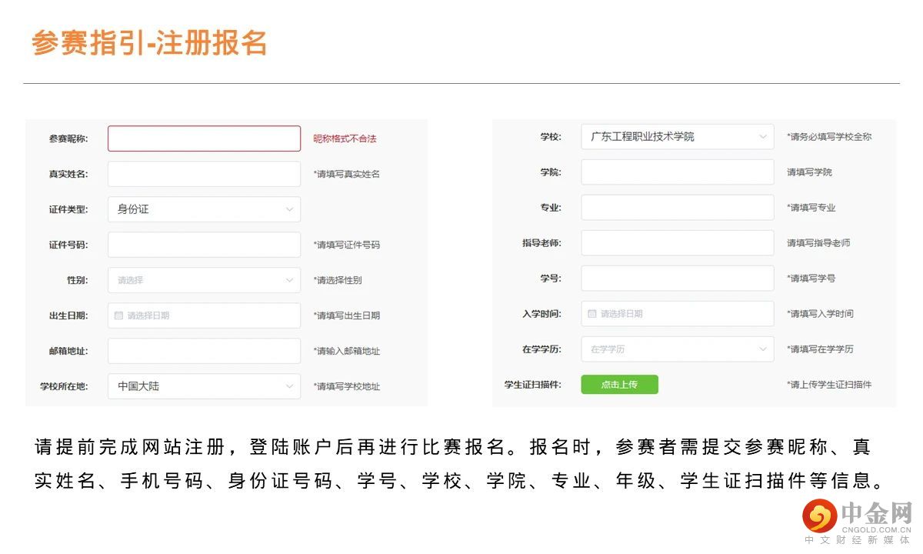Click the *请输入邮箱地址 hint text
The image size is (923, 554).
(347, 351)
